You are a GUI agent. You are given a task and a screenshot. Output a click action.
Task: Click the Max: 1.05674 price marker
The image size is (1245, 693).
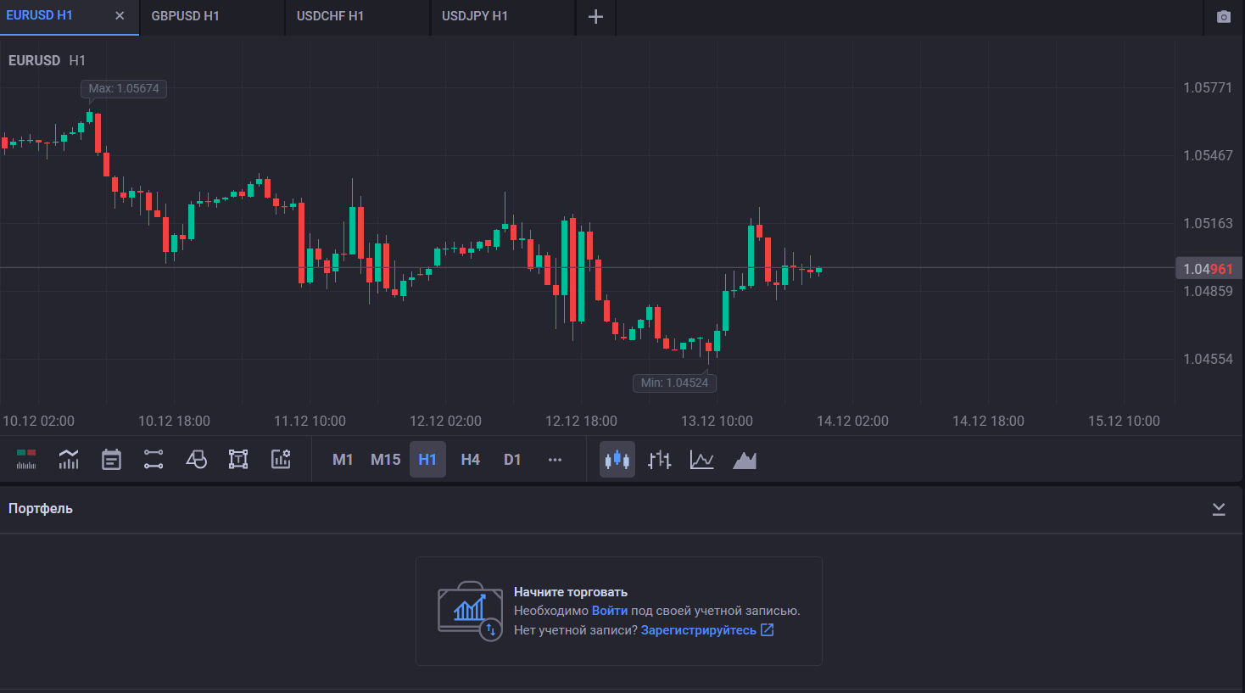pos(124,88)
